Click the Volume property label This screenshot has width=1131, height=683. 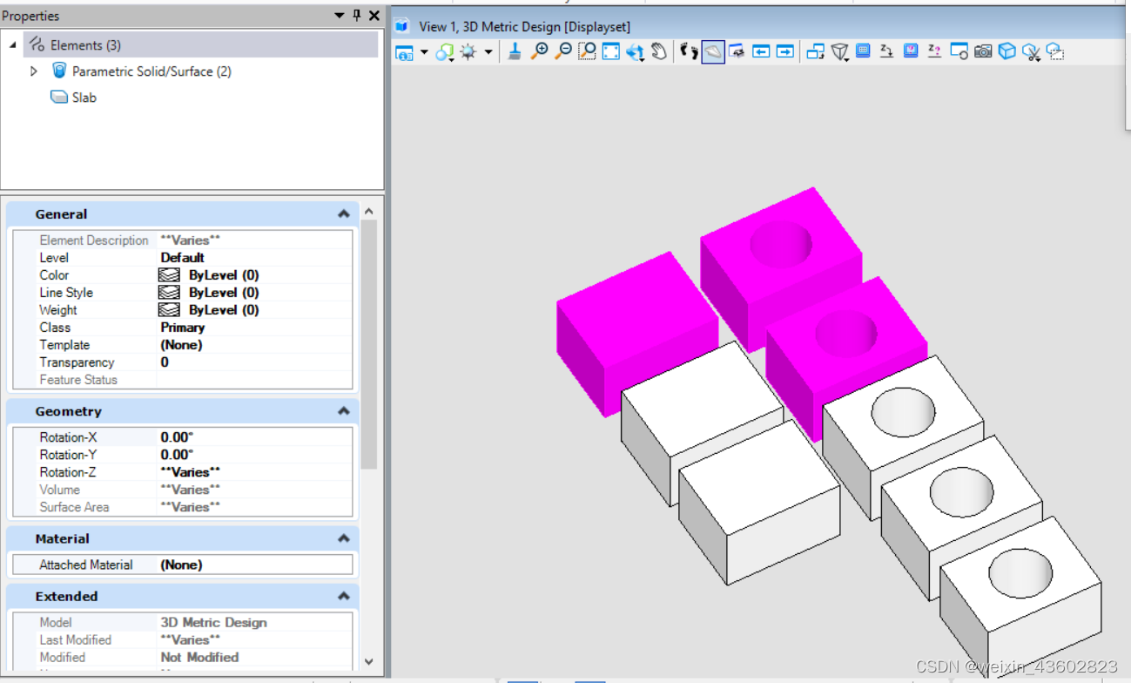59,490
